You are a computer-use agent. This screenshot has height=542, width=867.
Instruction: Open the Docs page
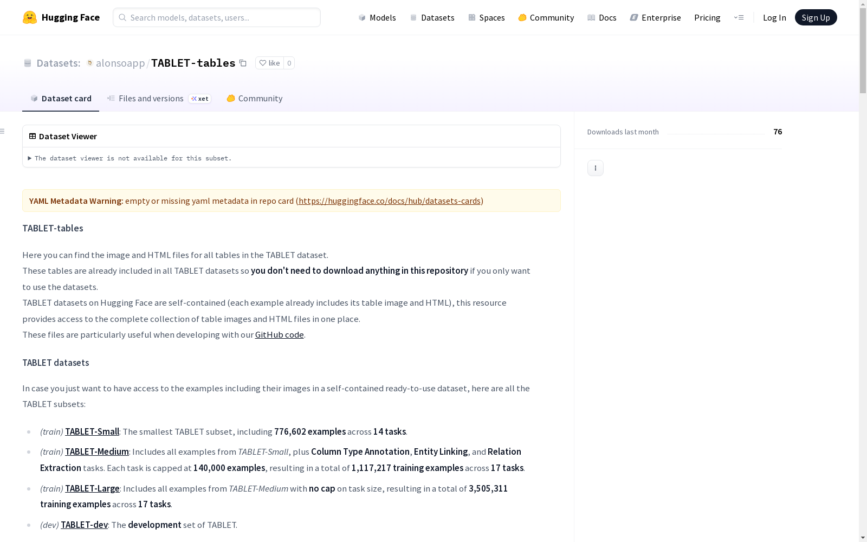point(602,17)
